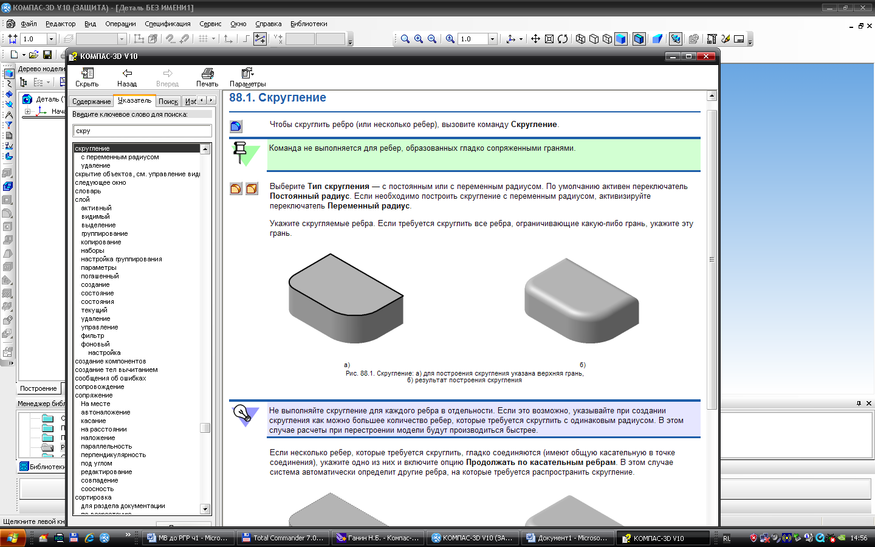Open the new document dropdown arrow
The width and height of the screenshot is (875, 547).
24,55
